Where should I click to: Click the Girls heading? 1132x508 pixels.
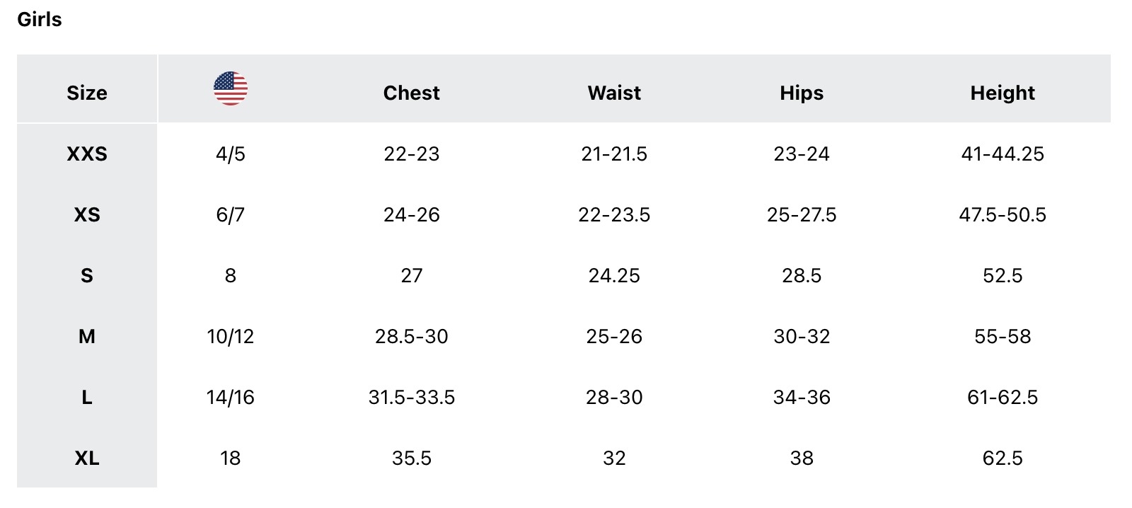[x=40, y=19]
